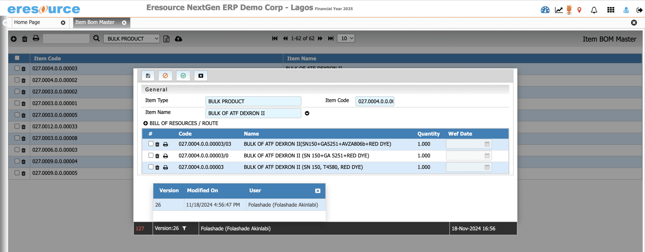
Task: Switch to the Home Page tab
Action: [x=27, y=22]
